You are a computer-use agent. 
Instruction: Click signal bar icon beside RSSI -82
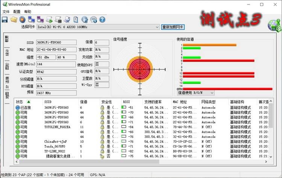(x=124, y=151)
